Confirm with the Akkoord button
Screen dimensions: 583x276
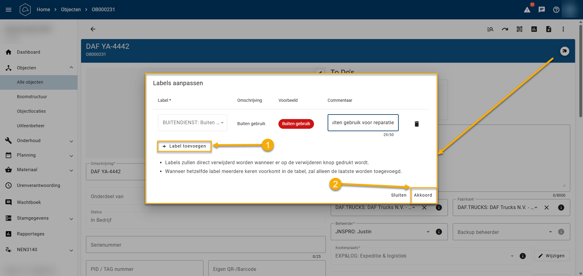pyautogui.click(x=423, y=195)
